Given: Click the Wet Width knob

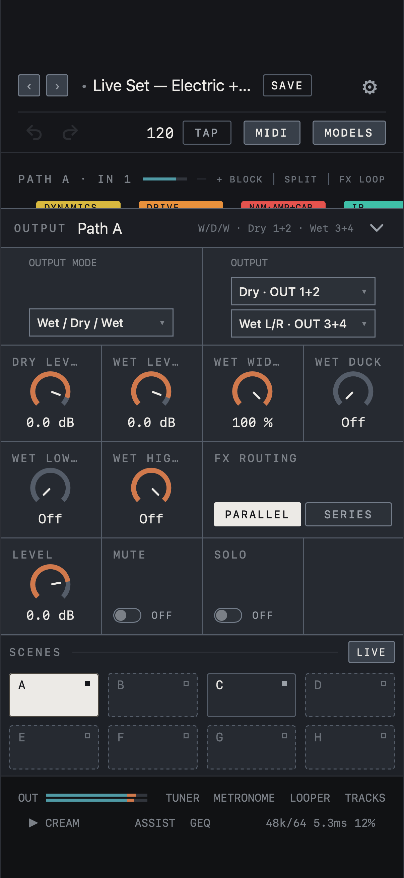Looking at the screenshot, I should (252, 389).
